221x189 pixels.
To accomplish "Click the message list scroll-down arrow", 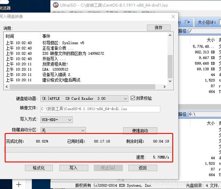I will (170, 81).
